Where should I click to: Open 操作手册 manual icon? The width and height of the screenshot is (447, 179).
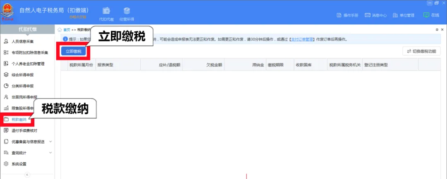tap(339, 15)
